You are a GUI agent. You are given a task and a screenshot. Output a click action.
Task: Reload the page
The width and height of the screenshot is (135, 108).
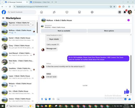tap(10, 6)
